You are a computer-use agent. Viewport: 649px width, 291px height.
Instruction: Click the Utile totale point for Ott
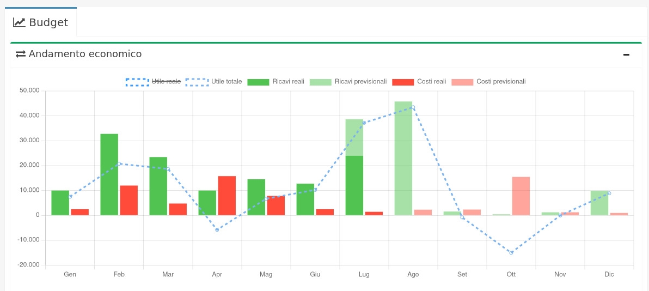click(511, 252)
